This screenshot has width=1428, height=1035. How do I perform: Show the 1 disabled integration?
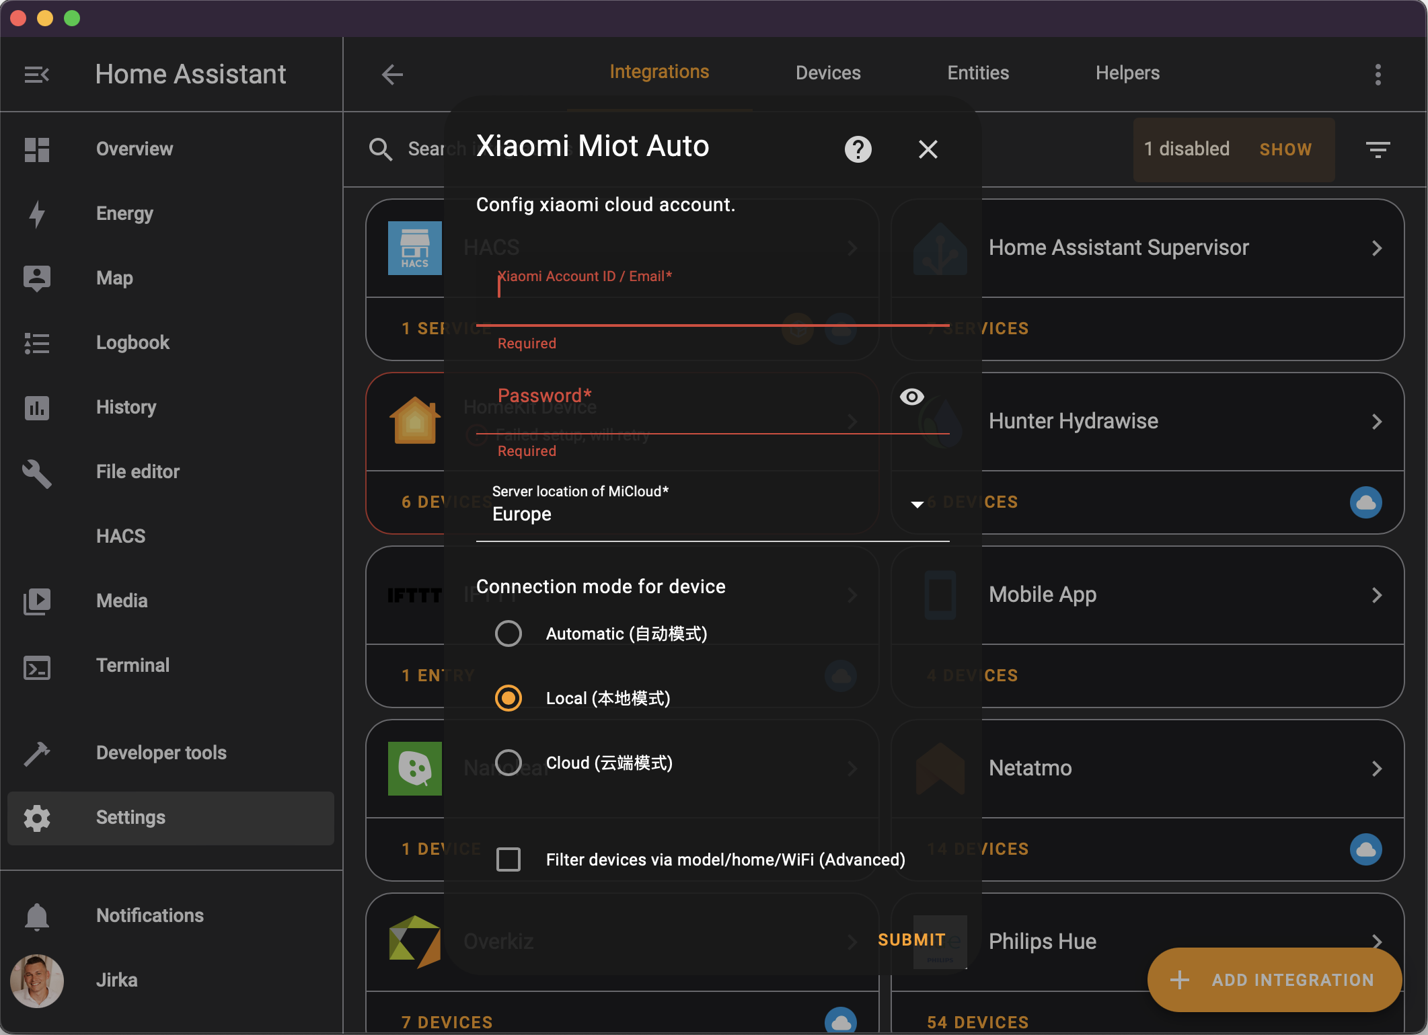point(1285,149)
